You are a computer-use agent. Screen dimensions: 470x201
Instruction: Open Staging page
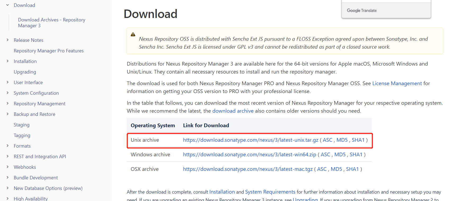[x=22, y=125]
